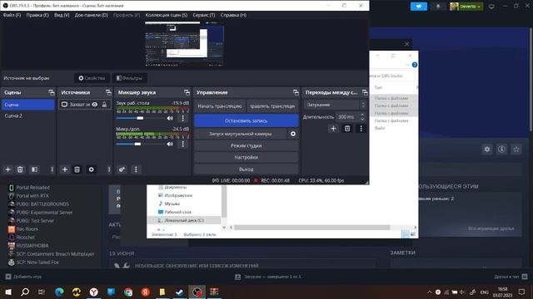Open desktop audio options three dots
533x299 pixels.
[183, 118]
